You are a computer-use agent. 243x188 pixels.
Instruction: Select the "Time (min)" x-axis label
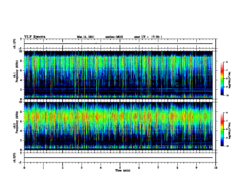click(123, 170)
